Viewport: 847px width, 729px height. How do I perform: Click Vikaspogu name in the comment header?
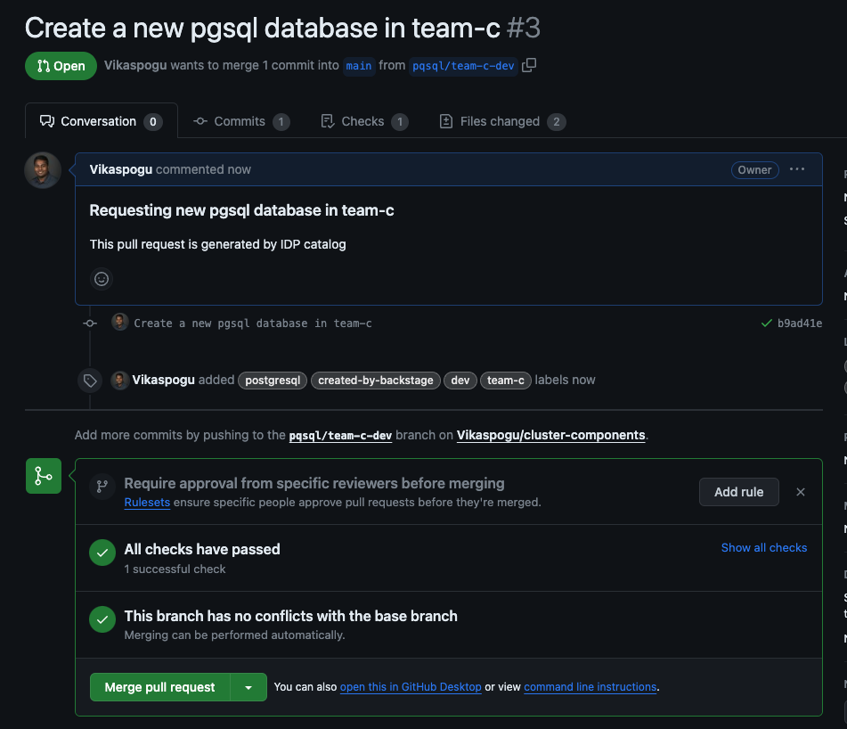click(x=121, y=169)
